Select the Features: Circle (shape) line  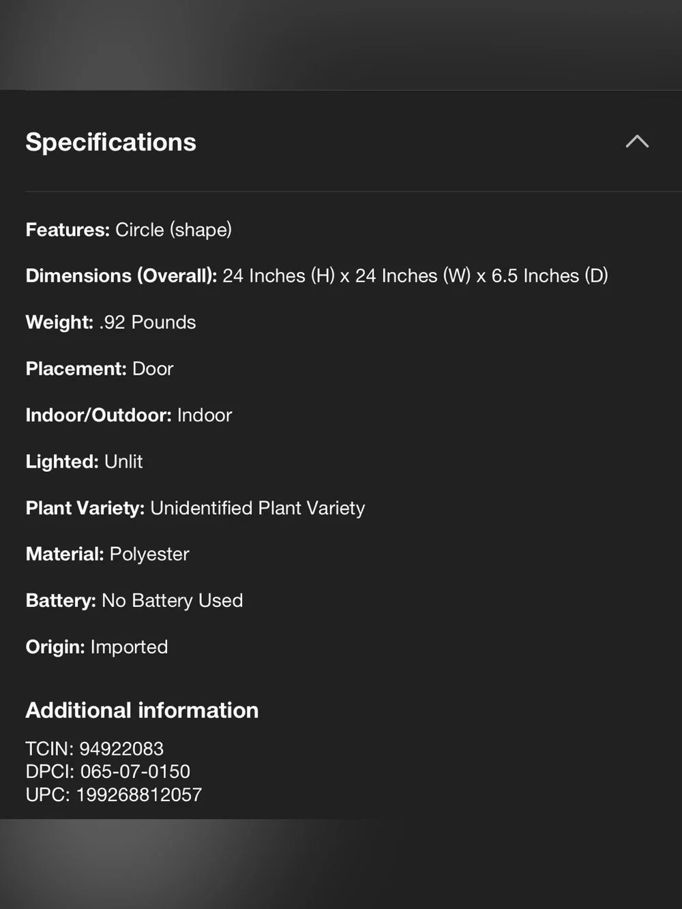(128, 230)
